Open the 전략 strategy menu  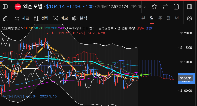coord(41,18)
